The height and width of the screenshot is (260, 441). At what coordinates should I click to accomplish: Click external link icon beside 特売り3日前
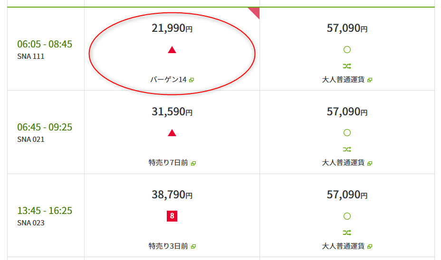(x=193, y=246)
